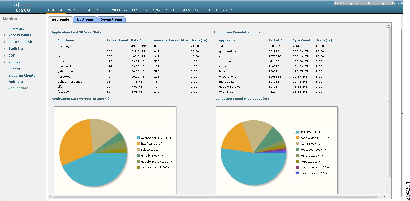Open the WLANs menu
410x201 pixels.
pos(73,10)
